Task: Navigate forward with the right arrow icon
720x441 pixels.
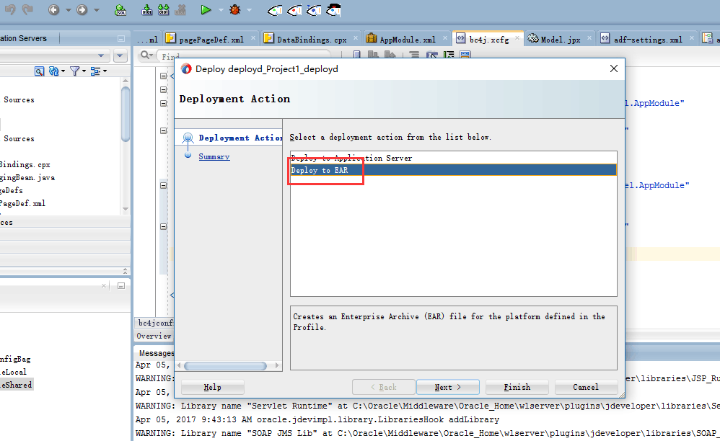Action: point(82,9)
